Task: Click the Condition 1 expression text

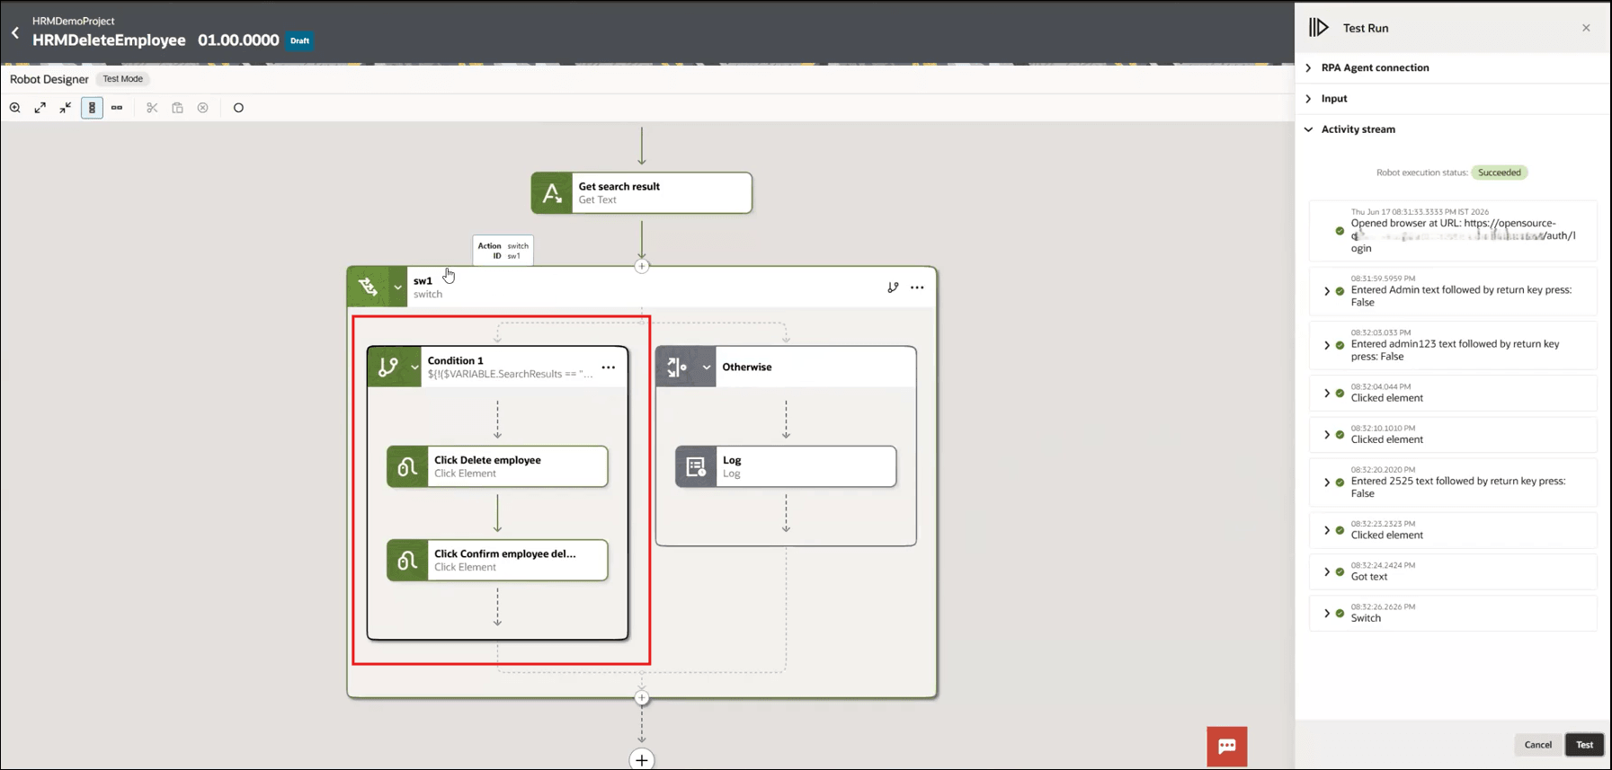Action: [x=510, y=375]
